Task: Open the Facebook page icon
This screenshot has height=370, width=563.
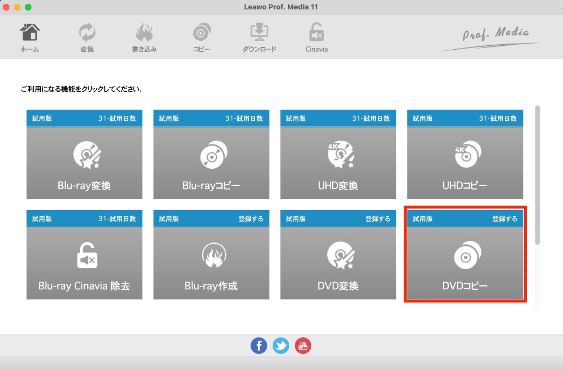Action: (259, 346)
